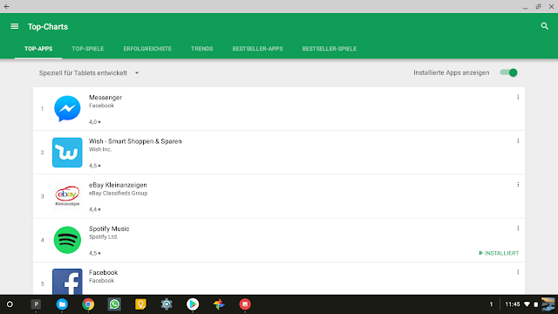
Task: Open overflow menu for Spotify Music row
Action: tap(518, 229)
